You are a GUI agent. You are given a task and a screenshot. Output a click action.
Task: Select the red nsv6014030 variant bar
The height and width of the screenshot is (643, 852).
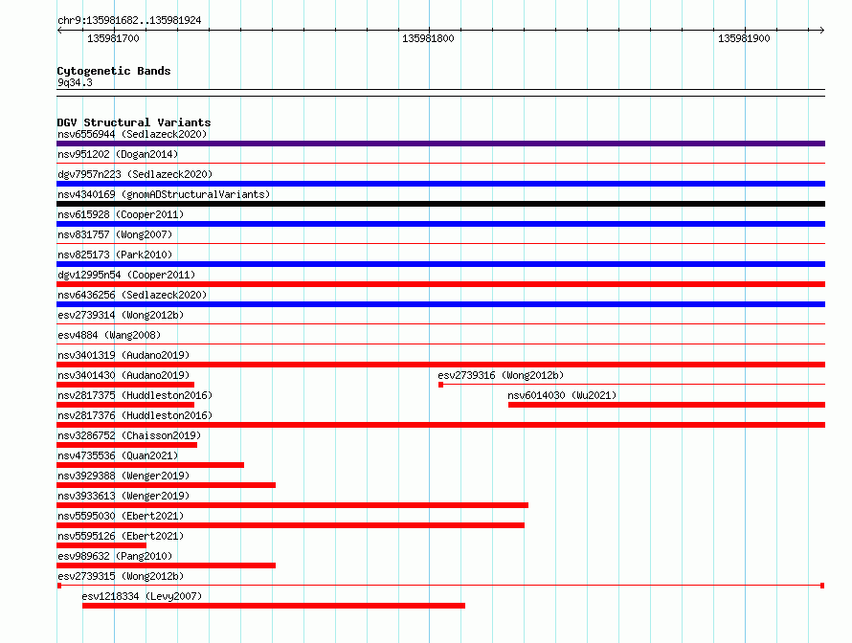point(666,405)
